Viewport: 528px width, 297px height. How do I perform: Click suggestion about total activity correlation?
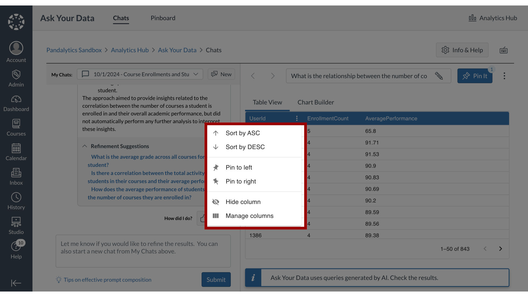[147, 177]
